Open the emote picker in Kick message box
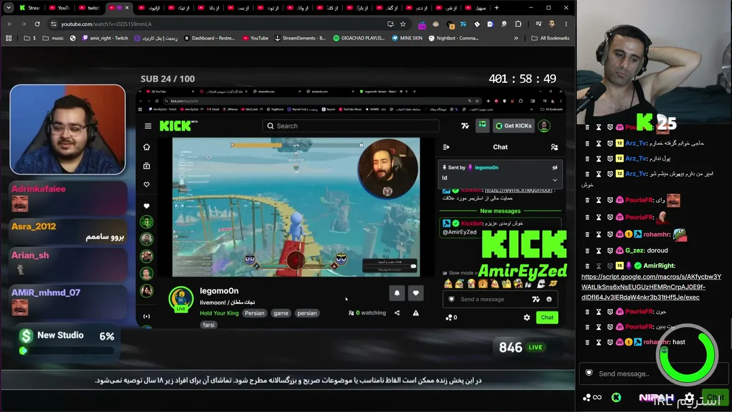This screenshot has width=732, height=412. pyautogui.click(x=549, y=299)
